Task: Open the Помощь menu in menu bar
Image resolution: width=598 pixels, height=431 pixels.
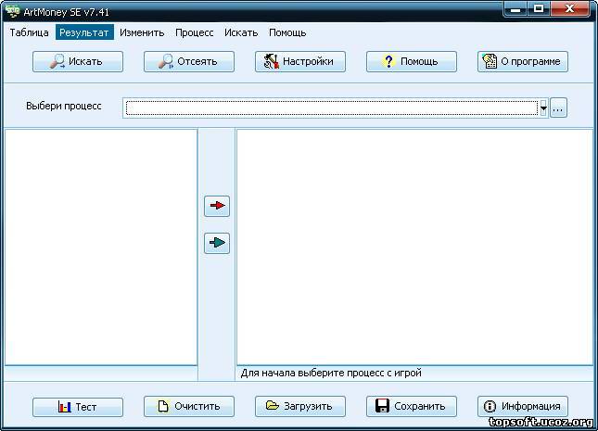Action: 287,32
